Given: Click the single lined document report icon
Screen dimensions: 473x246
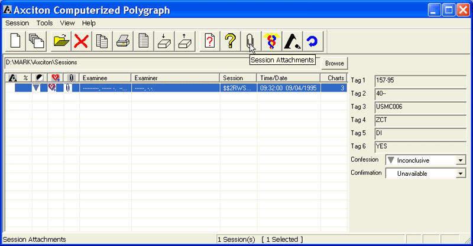Looking at the screenshot, I should click(x=144, y=41).
